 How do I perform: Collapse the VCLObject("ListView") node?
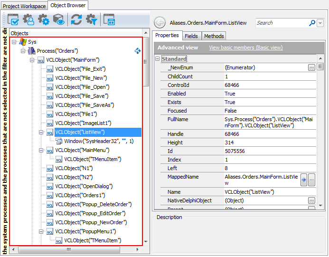tap(41, 132)
